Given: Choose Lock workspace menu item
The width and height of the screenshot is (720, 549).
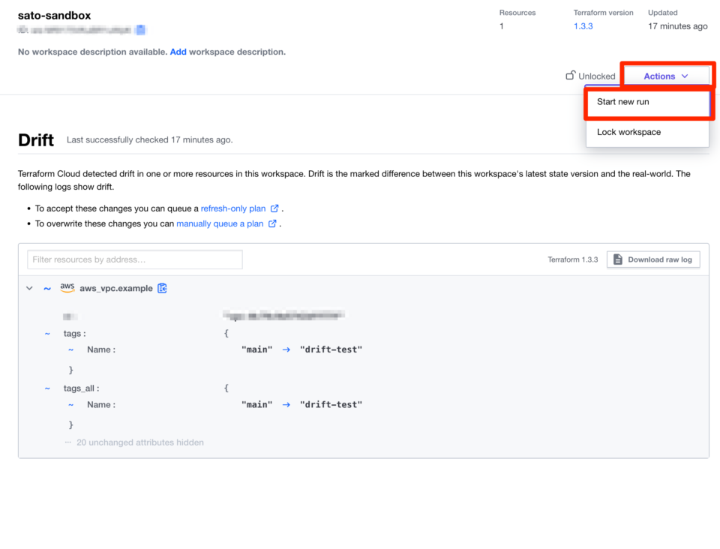Looking at the screenshot, I should click(x=628, y=132).
